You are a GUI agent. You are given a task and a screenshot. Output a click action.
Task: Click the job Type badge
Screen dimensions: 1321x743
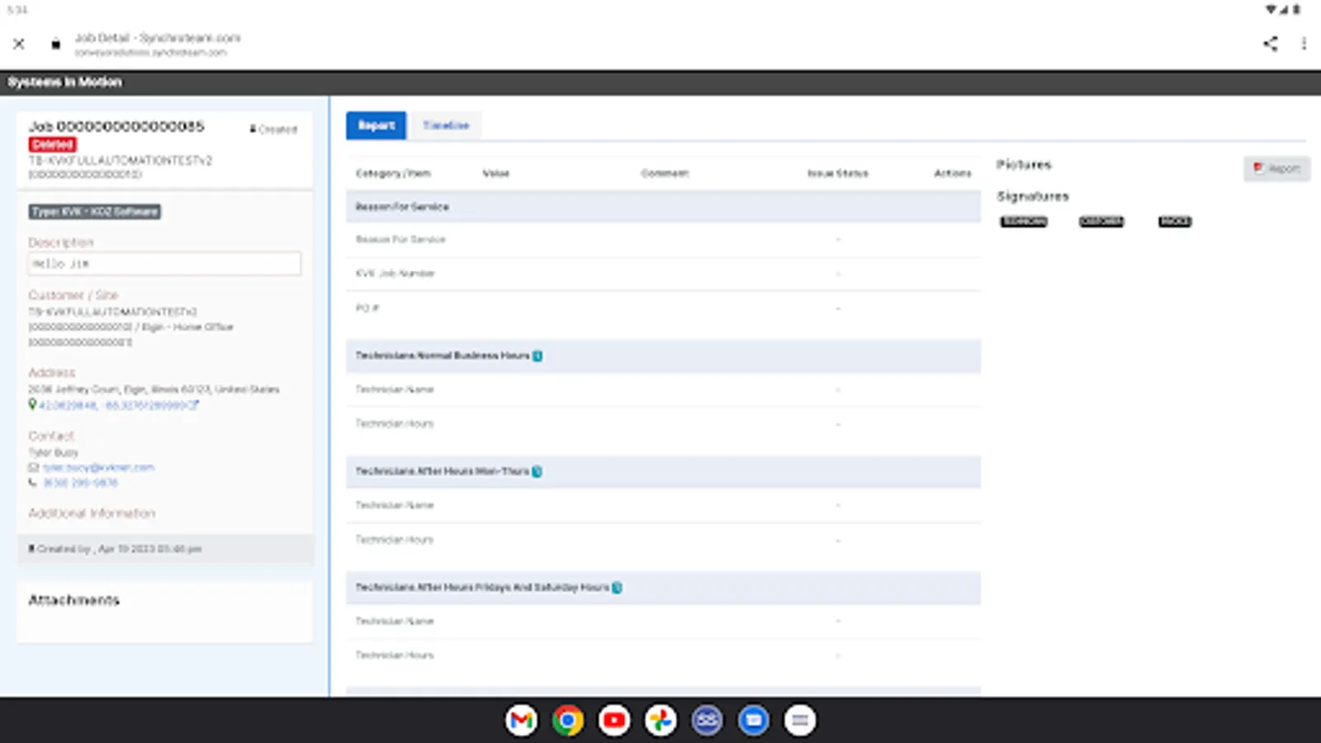pos(95,211)
